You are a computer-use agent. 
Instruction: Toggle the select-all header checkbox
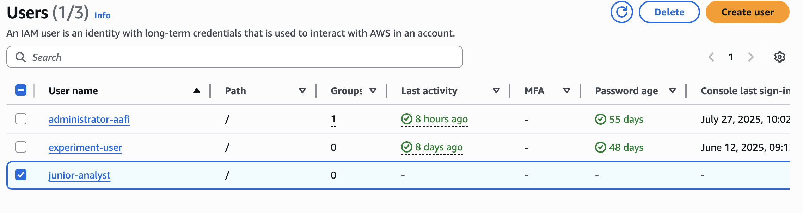point(21,90)
